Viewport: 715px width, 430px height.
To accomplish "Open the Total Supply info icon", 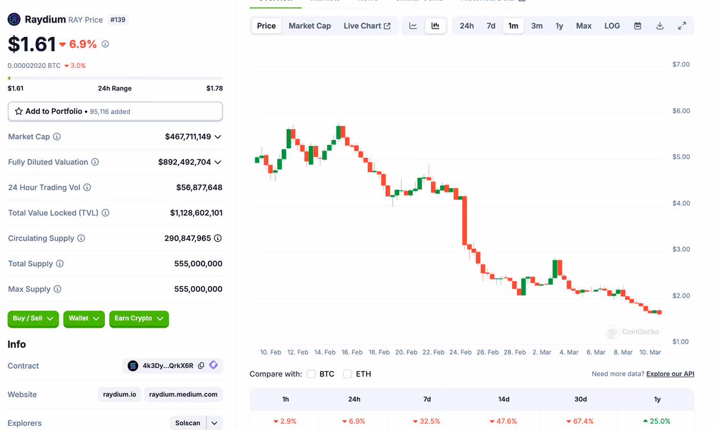I will tap(60, 264).
